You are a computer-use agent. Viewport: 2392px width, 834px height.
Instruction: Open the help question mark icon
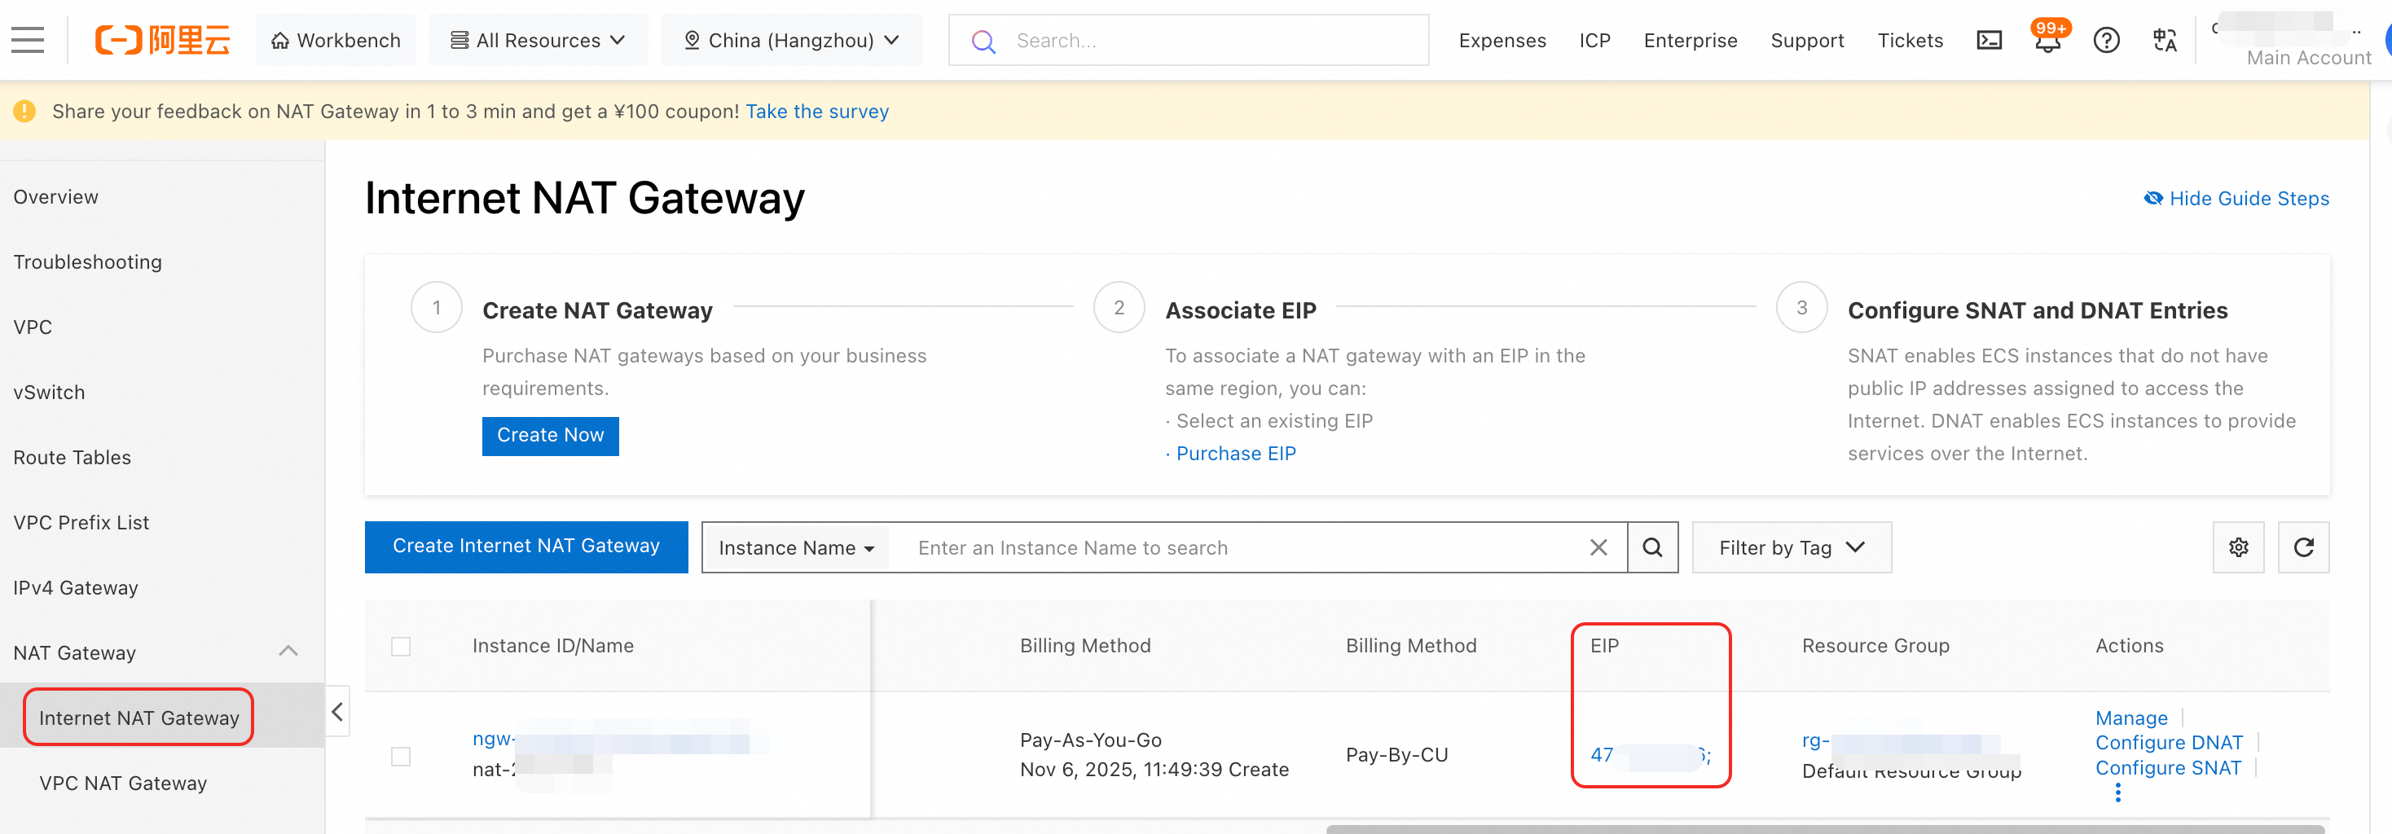point(2106,40)
